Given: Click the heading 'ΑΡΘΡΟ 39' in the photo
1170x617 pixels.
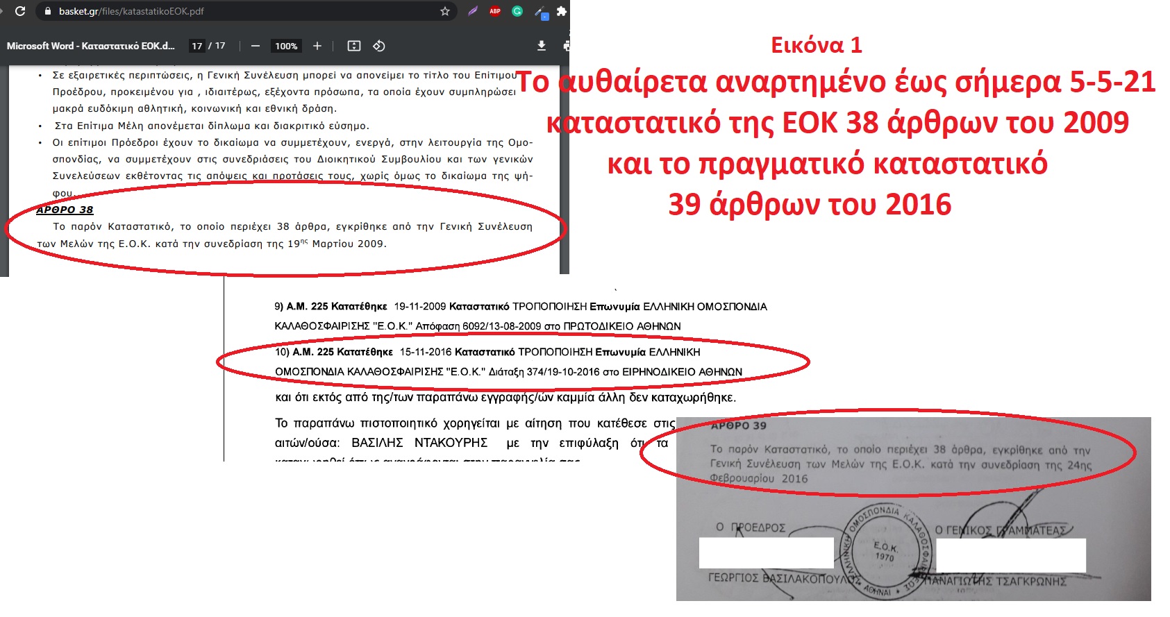Looking at the screenshot, I should pos(739,425).
